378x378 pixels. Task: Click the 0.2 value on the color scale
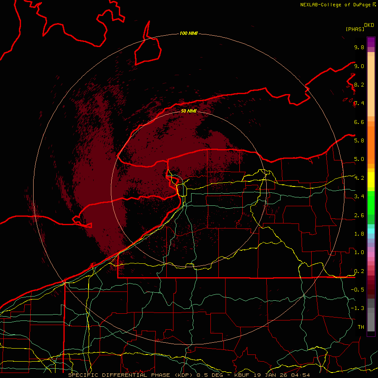pos(359,271)
